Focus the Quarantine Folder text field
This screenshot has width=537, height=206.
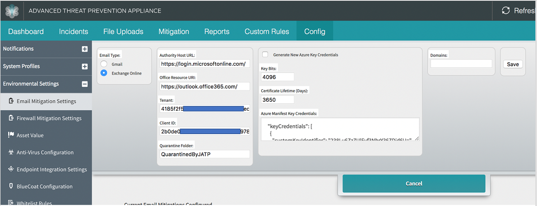pyautogui.click(x=205, y=154)
